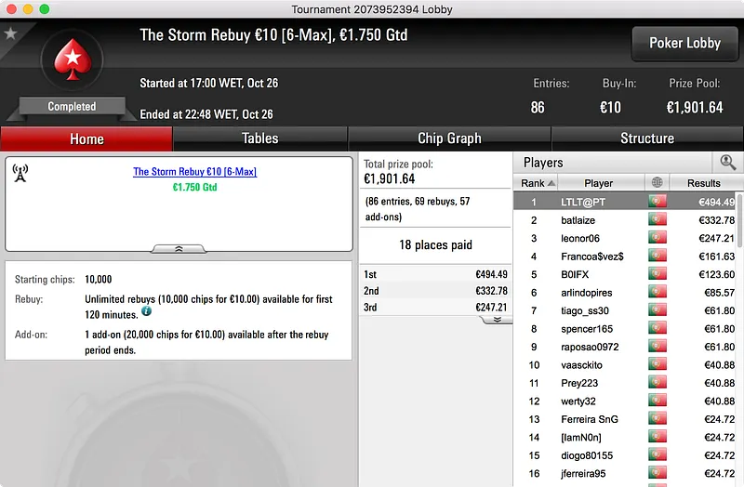Click the players list scrollbar
744x487 pixels.
click(739, 220)
